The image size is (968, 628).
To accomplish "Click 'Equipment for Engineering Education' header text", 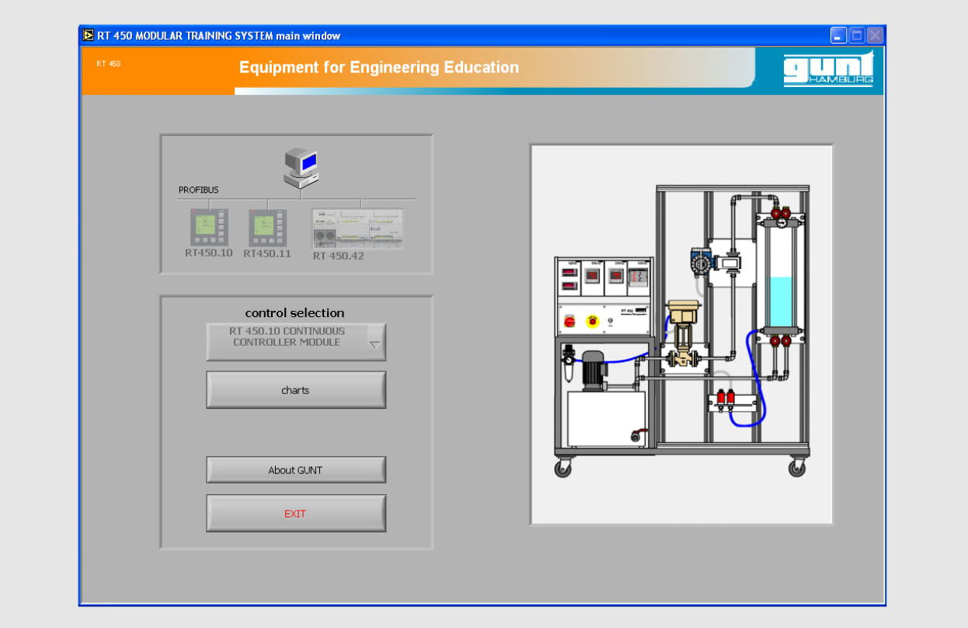I will pyautogui.click(x=379, y=68).
